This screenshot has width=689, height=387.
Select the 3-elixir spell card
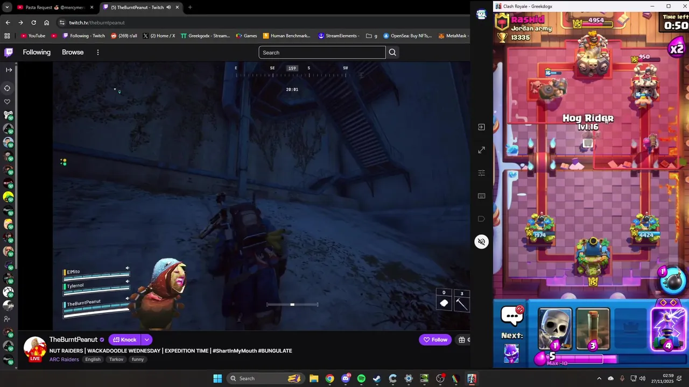[593, 329]
